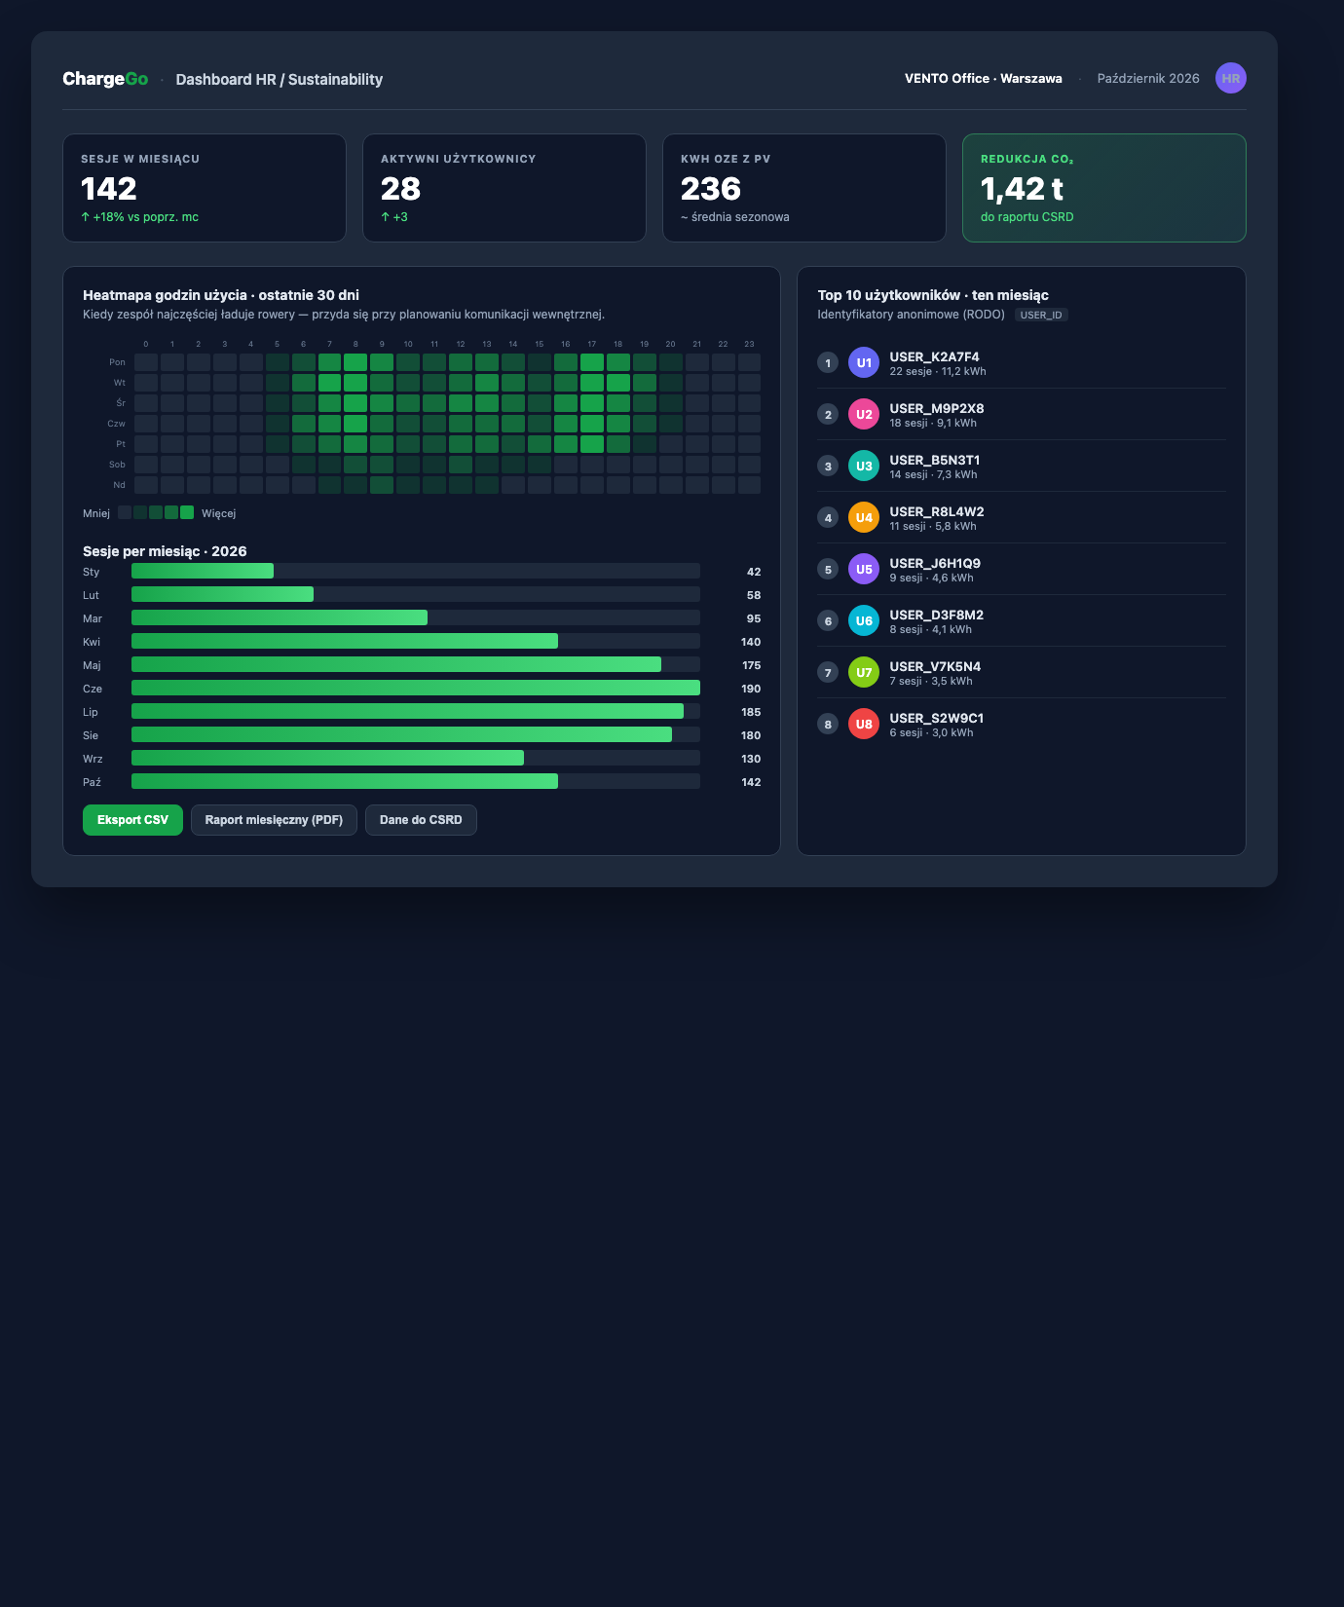Click the U2 avatar of USER_M9P2X8
1344x1607 pixels.
click(x=864, y=414)
